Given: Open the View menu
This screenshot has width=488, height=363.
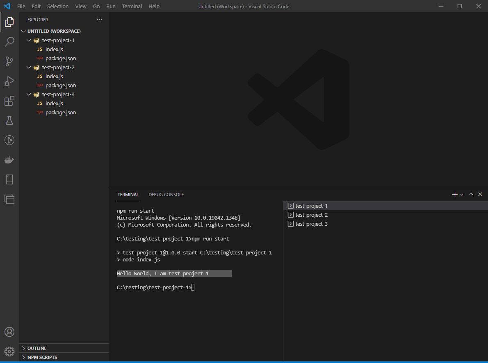Looking at the screenshot, I should pos(81,6).
